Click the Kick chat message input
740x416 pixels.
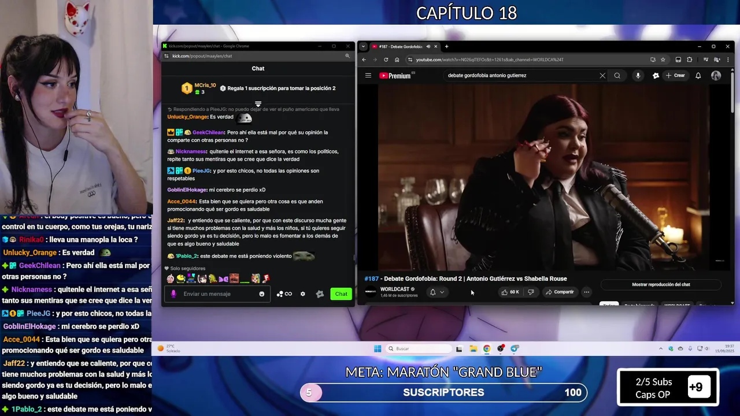(x=219, y=294)
